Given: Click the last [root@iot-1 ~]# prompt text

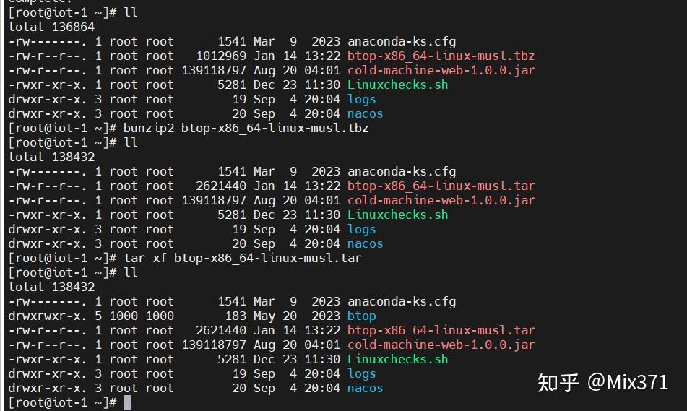Looking at the screenshot, I should pos(62,402).
